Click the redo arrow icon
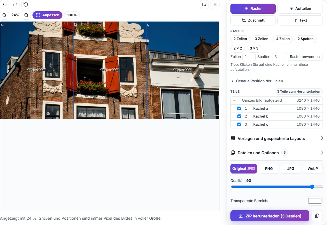Image resolution: width=327 pixels, height=225 pixels. click(15, 4)
